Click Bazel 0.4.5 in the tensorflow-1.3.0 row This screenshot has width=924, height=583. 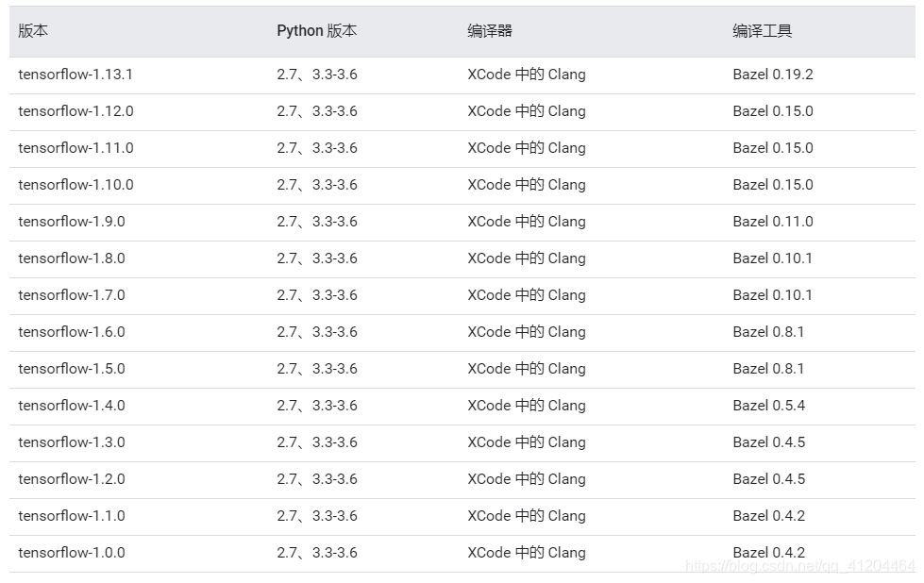point(769,442)
